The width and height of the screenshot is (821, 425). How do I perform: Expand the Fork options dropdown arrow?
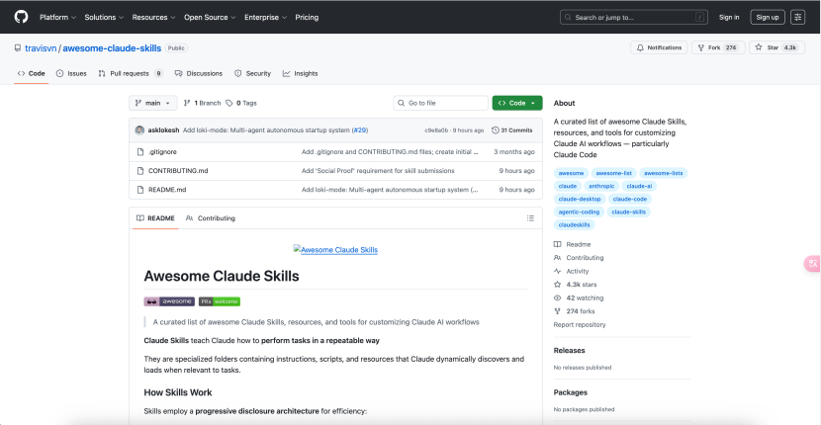tap(738, 47)
